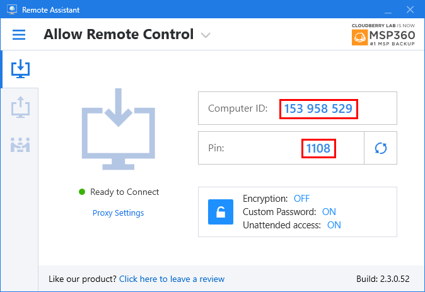Click the Remote Assistant title bar icon
The height and width of the screenshot is (292, 425).
(x=12, y=9)
